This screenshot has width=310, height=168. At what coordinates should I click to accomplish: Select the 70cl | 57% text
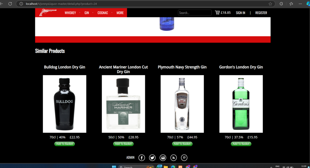click(x=175, y=137)
